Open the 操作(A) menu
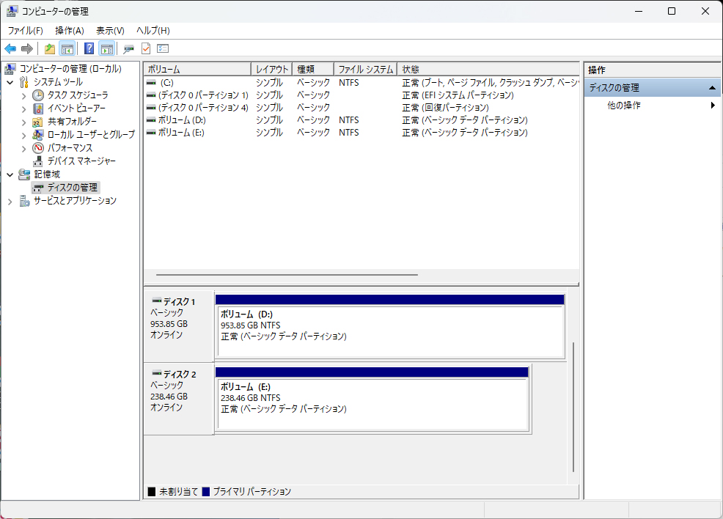This screenshot has width=723, height=519. pyautogui.click(x=69, y=30)
